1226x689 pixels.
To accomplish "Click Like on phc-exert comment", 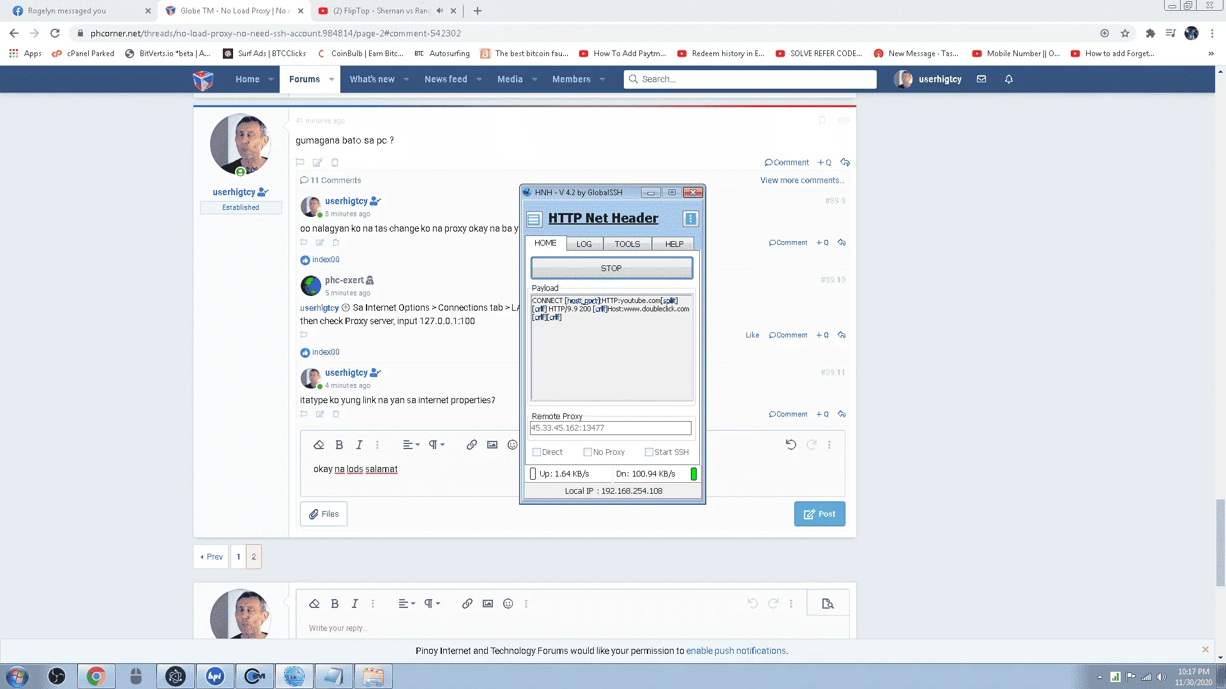I will point(752,335).
